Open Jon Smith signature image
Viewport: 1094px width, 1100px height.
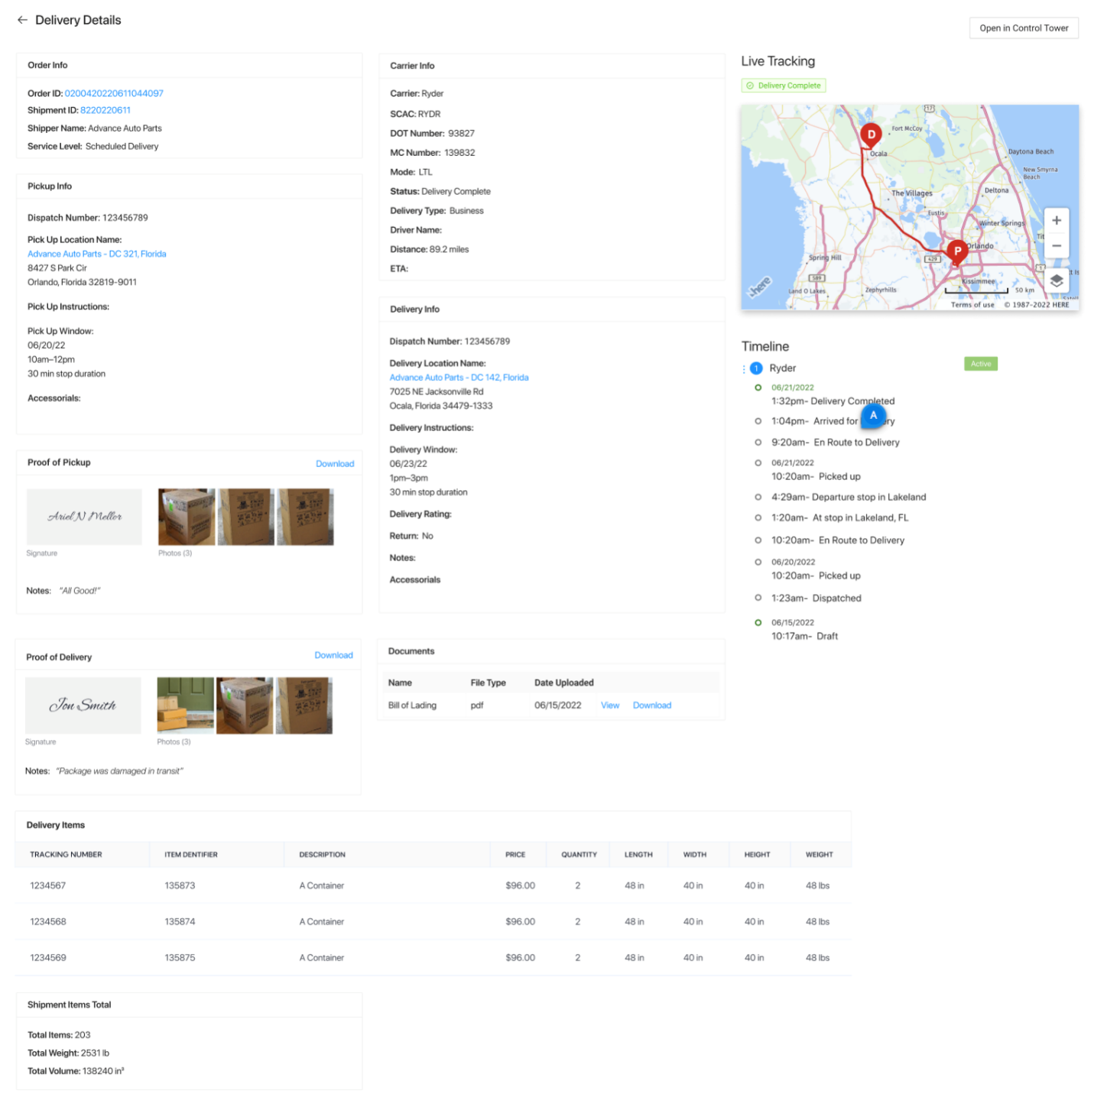pyautogui.click(x=83, y=706)
